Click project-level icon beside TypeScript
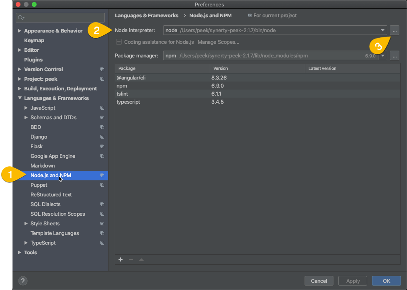407x290 pixels. tap(102, 243)
